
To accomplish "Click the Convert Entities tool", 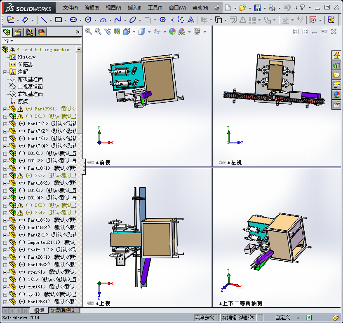I will pos(218,20).
